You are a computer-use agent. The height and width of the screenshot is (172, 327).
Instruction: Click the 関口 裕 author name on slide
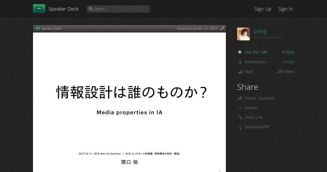point(129,162)
